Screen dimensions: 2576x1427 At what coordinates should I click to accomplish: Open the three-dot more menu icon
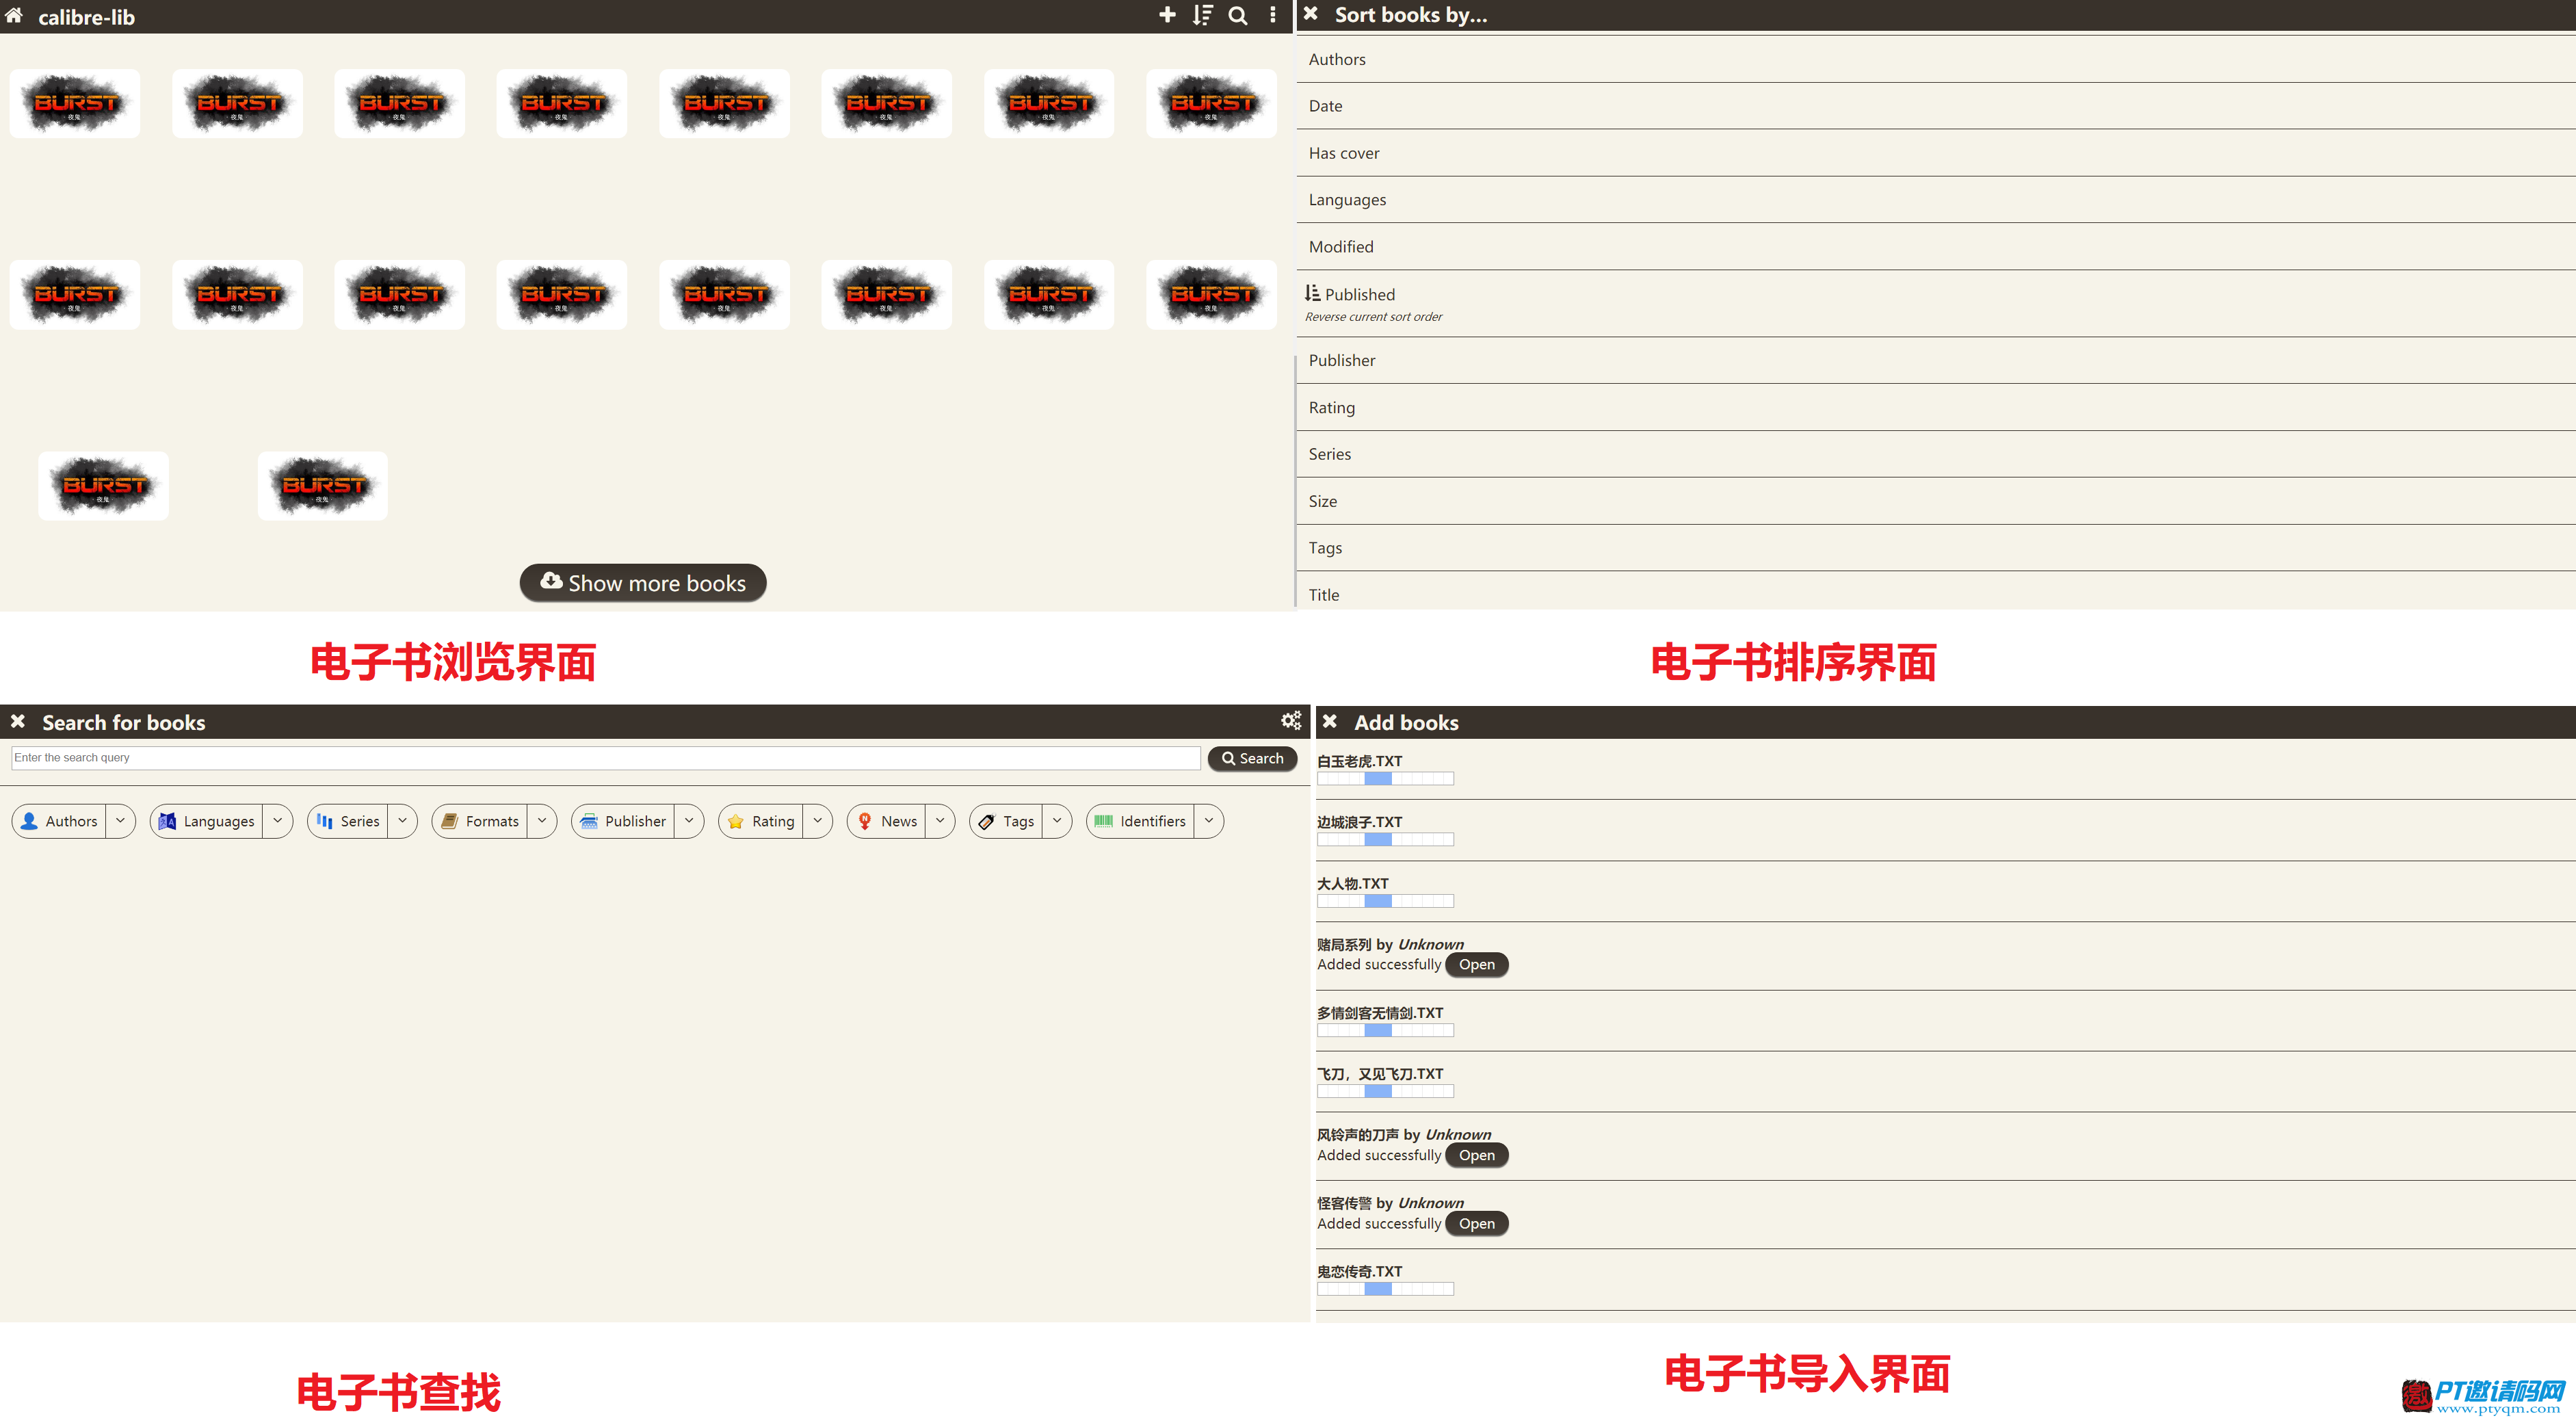tap(1273, 15)
